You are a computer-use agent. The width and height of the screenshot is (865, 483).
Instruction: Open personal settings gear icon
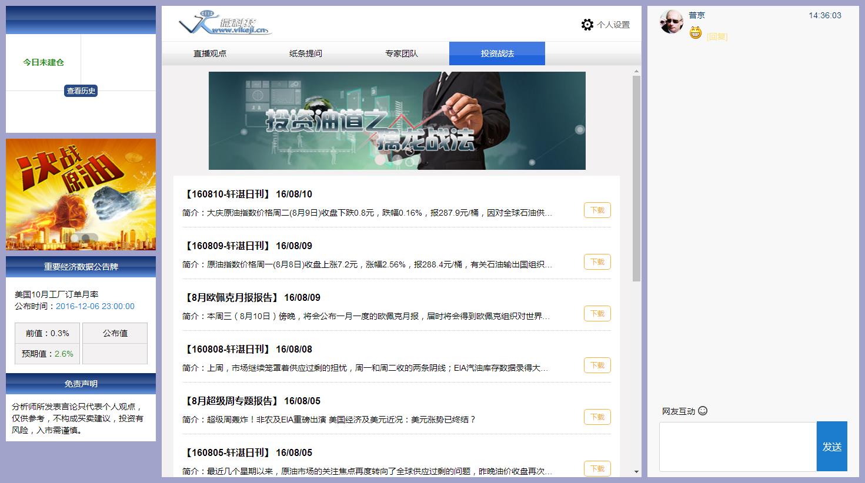click(x=587, y=25)
